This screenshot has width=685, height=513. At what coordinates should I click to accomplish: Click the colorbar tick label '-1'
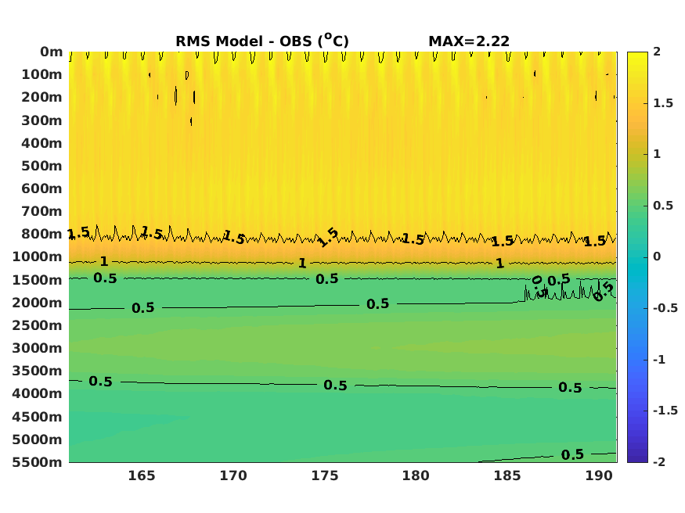click(659, 360)
